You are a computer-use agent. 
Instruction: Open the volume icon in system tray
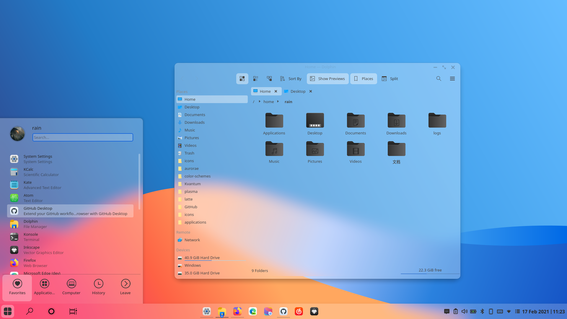click(x=464, y=311)
